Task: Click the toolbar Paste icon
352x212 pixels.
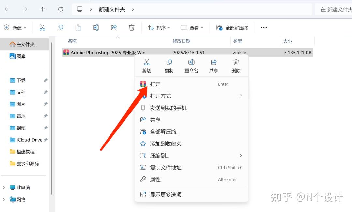Action: pyautogui.click(x=78, y=28)
